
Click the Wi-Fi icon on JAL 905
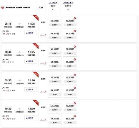(10, 34)
